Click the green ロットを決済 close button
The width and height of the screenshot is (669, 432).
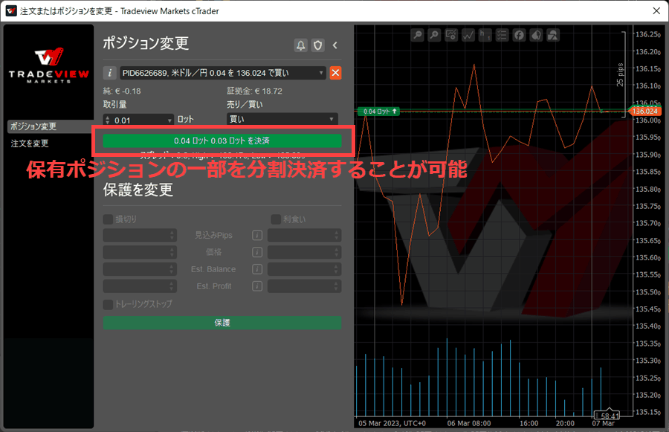click(222, 141)
